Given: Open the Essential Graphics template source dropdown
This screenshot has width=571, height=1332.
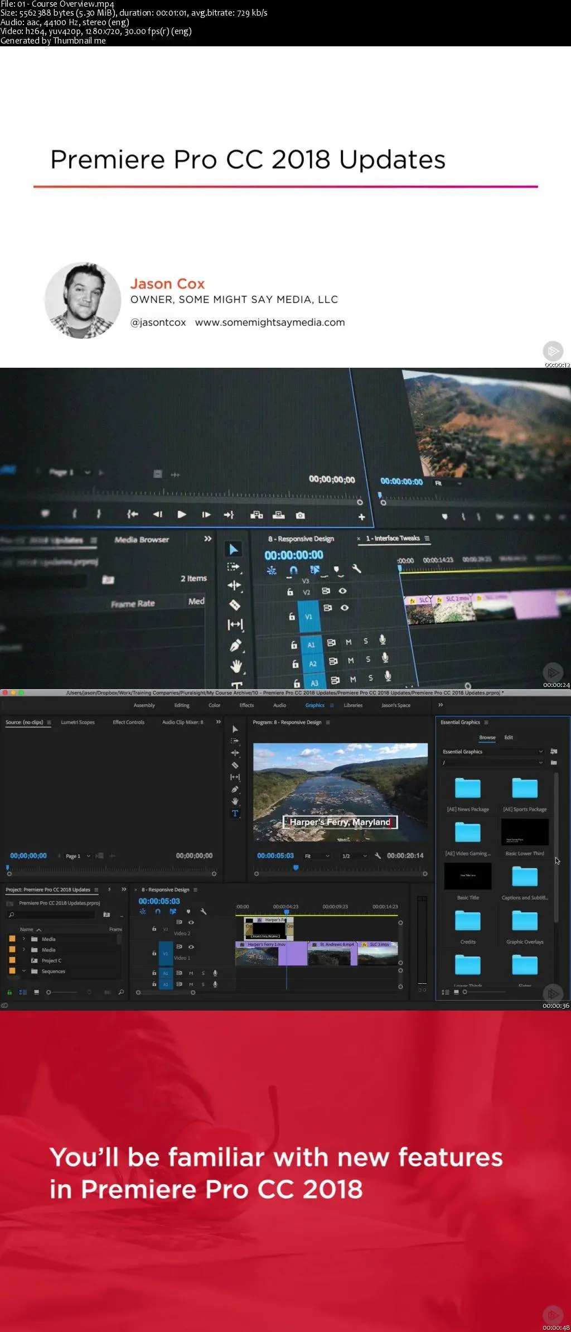Looking at the screenshot, I should (x=492, y=752).
